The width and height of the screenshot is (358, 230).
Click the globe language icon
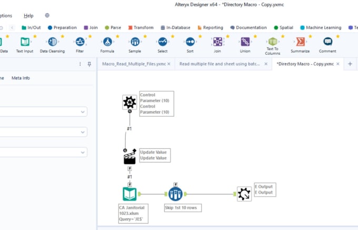pyautogui.click(x=47, y=15)
